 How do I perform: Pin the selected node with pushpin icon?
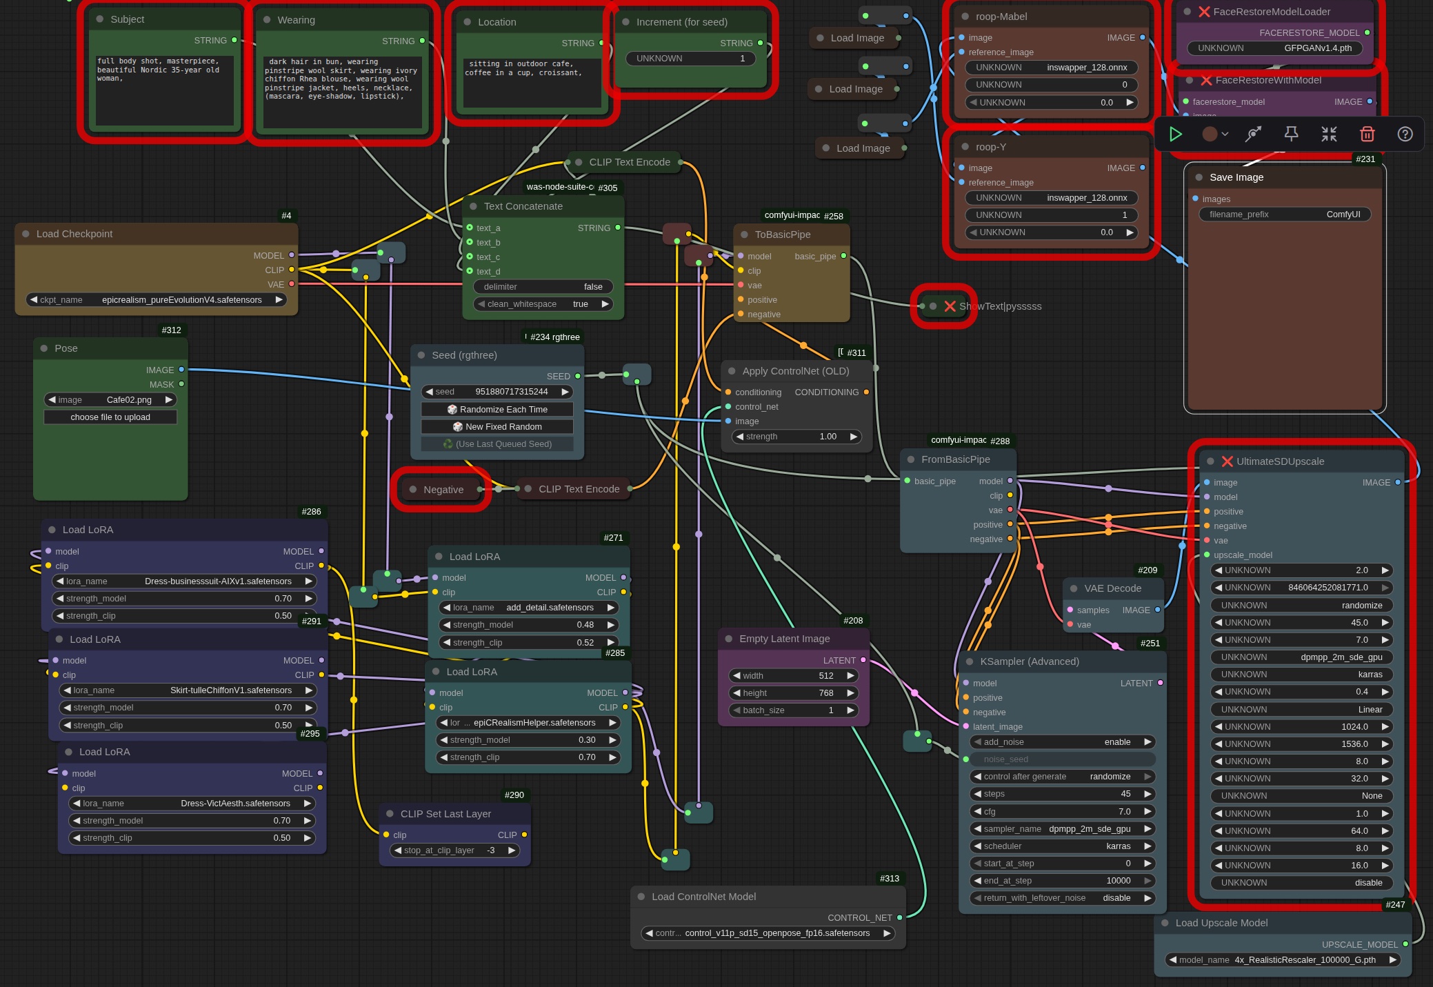pos(1291,134)
